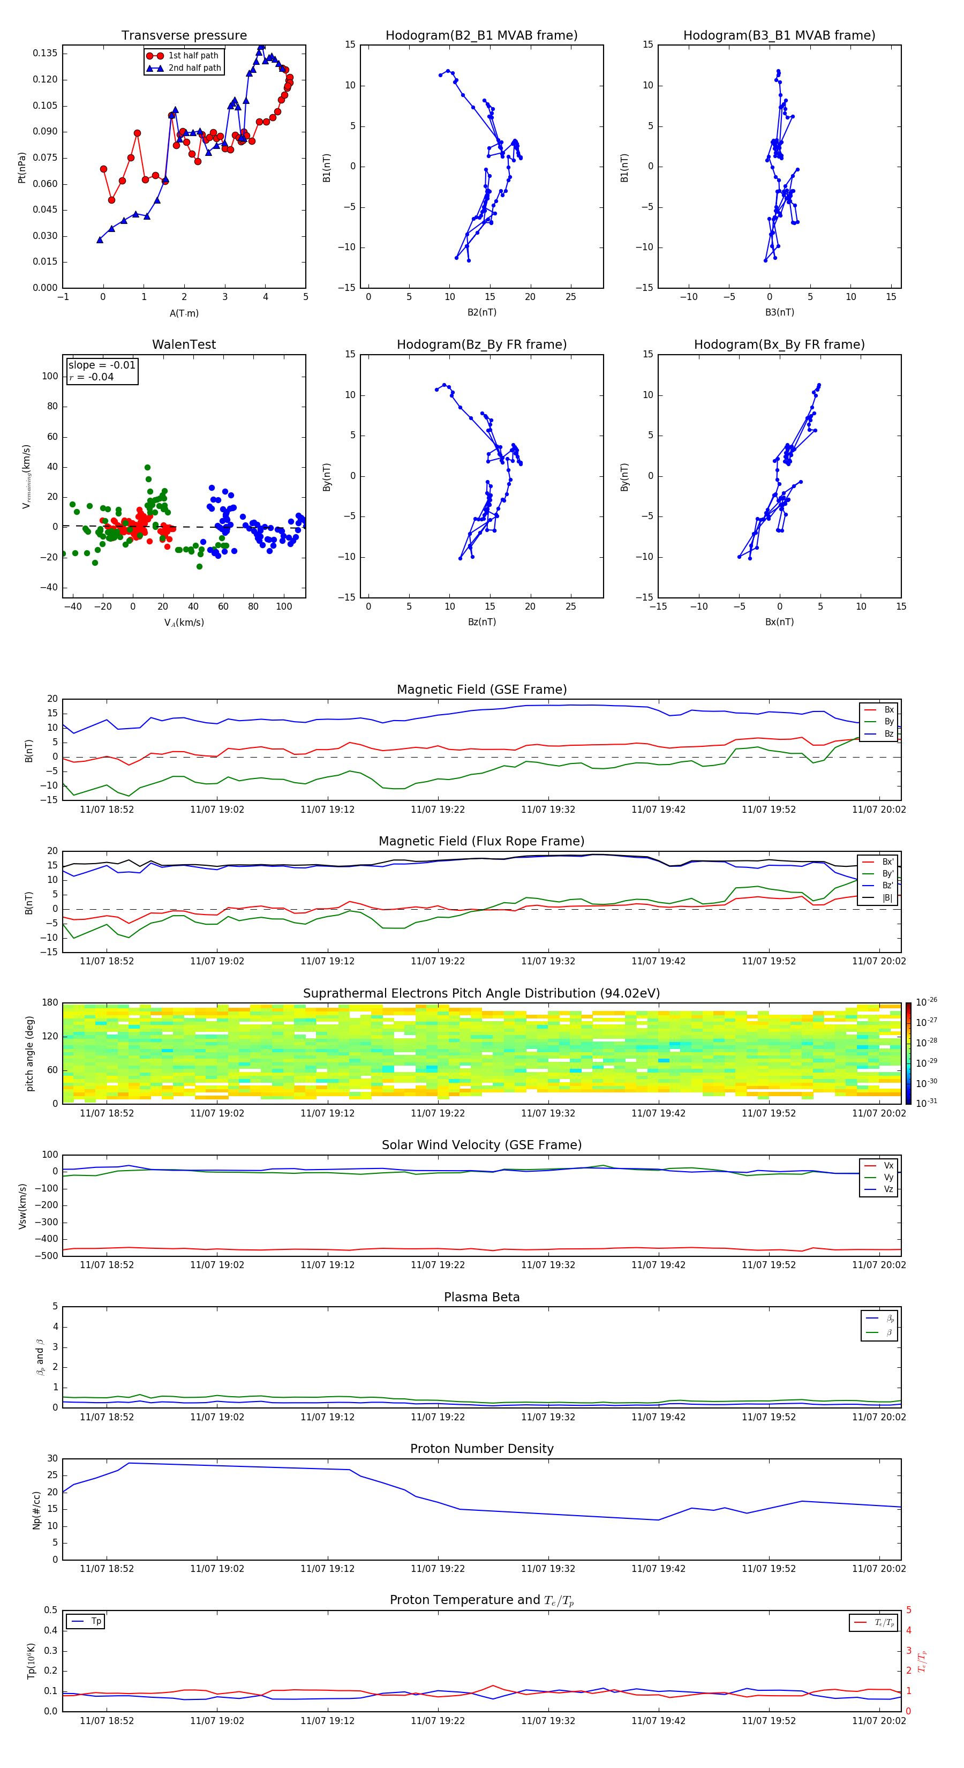Viewport: 964px width, 1768px height.
Task: Click the 'Hodogram(Bx_By FR frame)' title
Action: click(x=779, y=344)
